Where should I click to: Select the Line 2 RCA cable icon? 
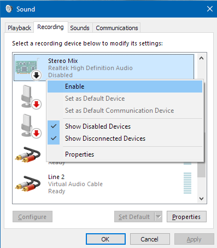coord(28,183)
